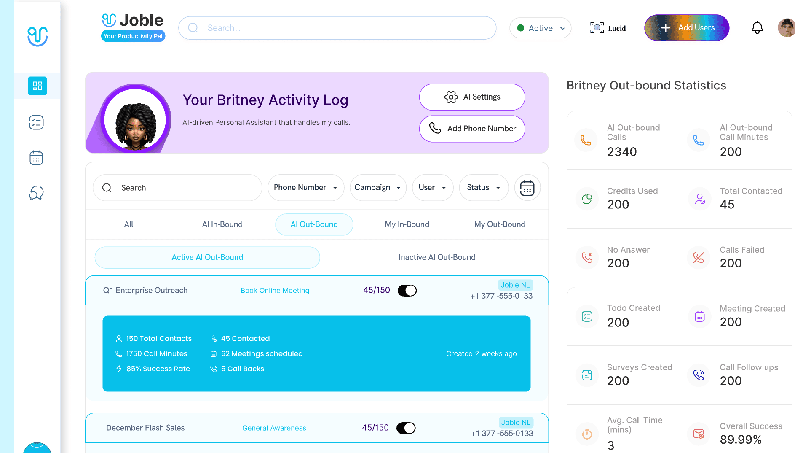Open the dashboard grid icon in sidebar
The height and width of the screenshot is (453, 795).
point(37,86)
